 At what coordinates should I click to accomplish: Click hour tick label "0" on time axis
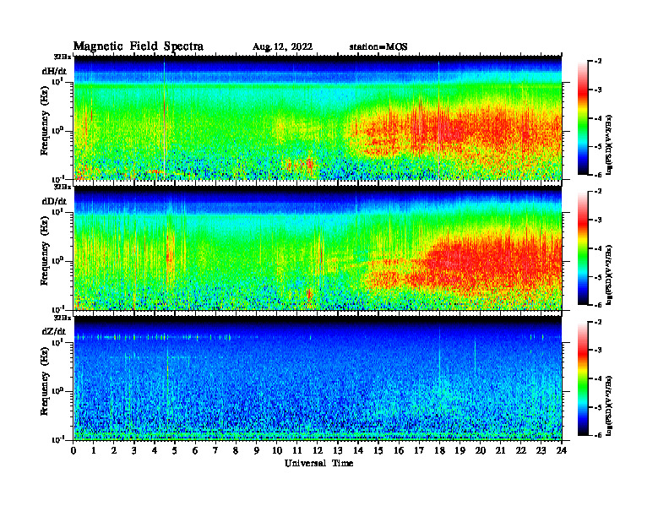click(x=73, y=451)
